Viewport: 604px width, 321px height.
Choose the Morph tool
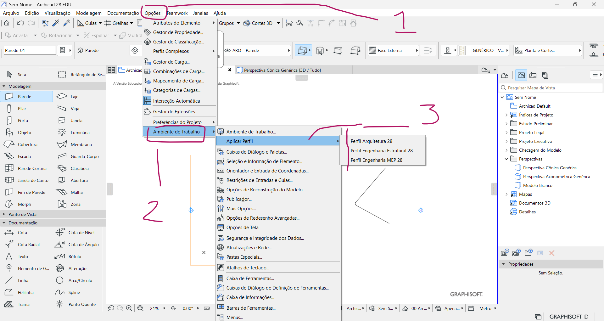(24, 204)
